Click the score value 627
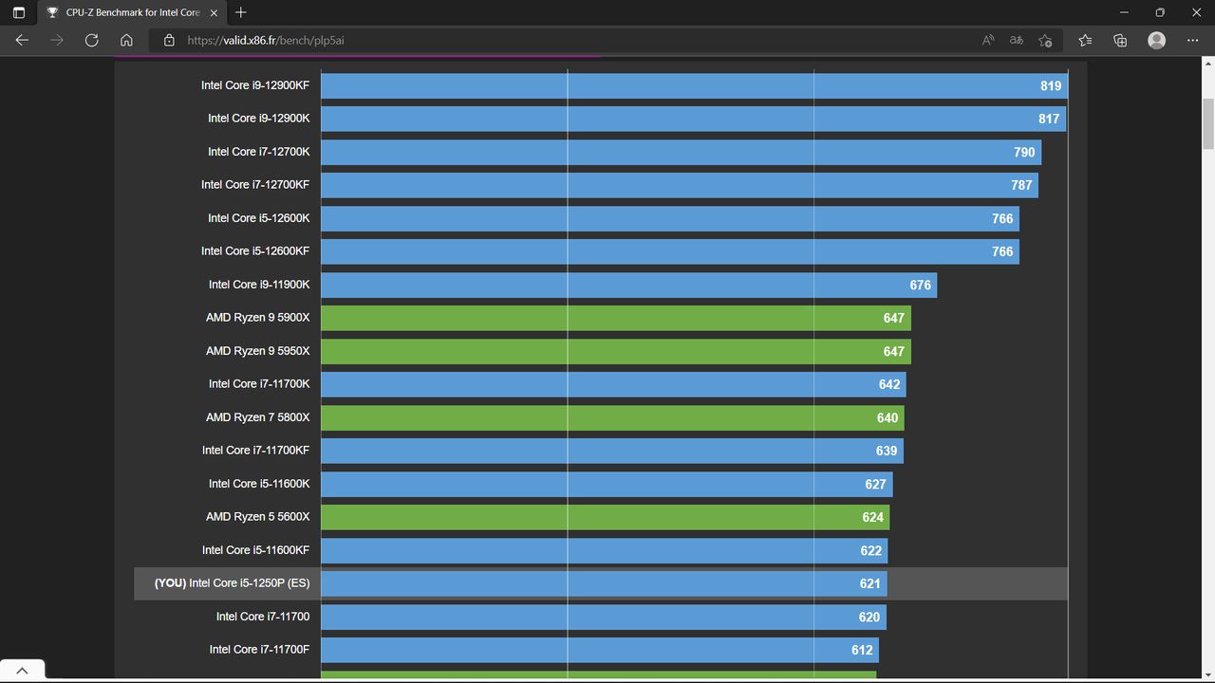1215x683 pixels. click(875, 484)
